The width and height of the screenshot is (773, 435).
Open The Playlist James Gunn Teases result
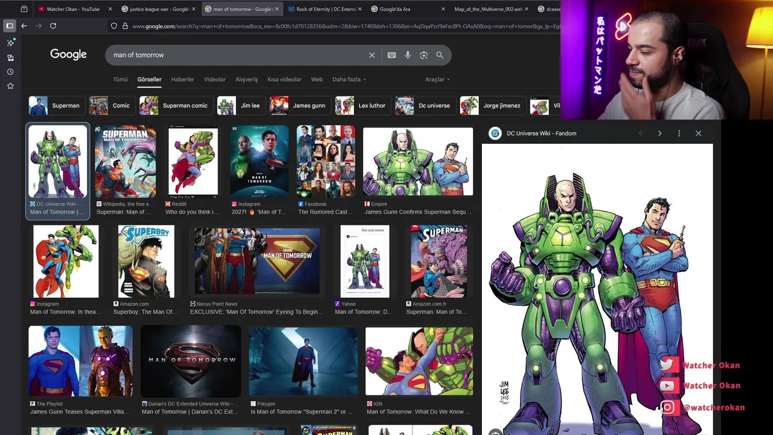[x=80, y=362]
